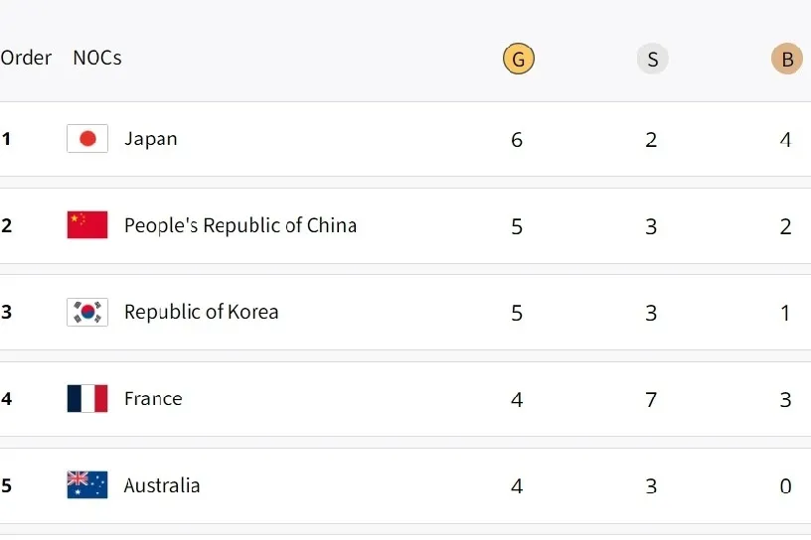The image size is (811, 540).
Task: Click the China flag icon
Action: click(87, 224)
